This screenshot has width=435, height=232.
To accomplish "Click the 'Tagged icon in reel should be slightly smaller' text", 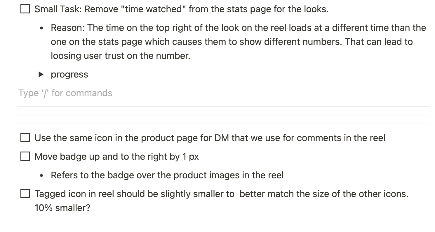I will [221, 194].
